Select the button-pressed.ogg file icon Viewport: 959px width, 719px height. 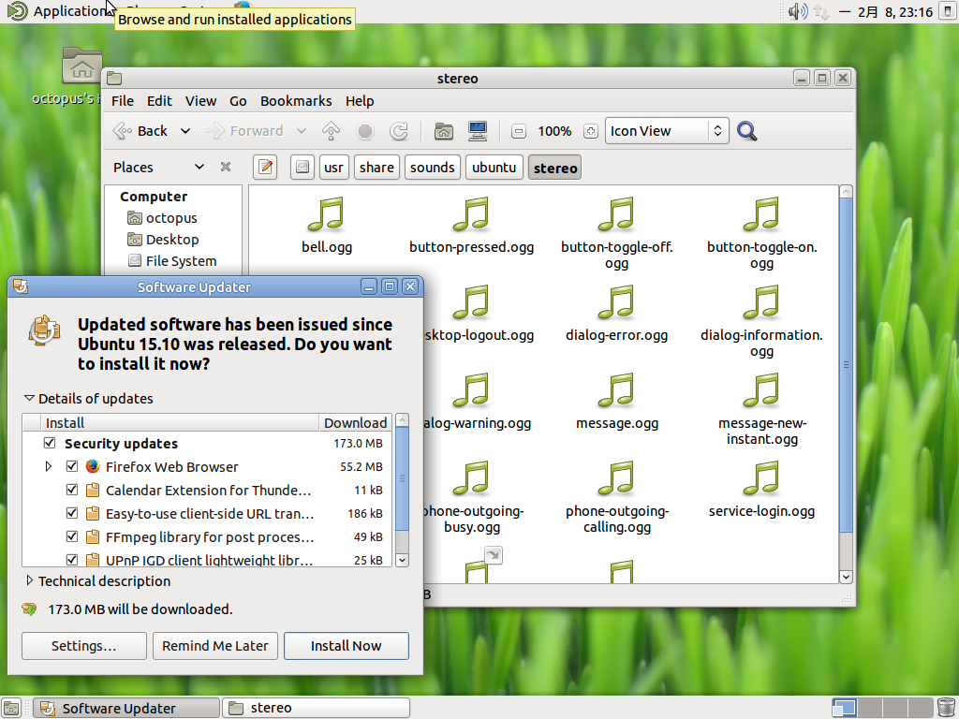click(x=471, y=214)
